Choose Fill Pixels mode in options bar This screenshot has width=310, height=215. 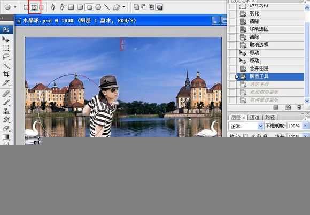(41, 7)
